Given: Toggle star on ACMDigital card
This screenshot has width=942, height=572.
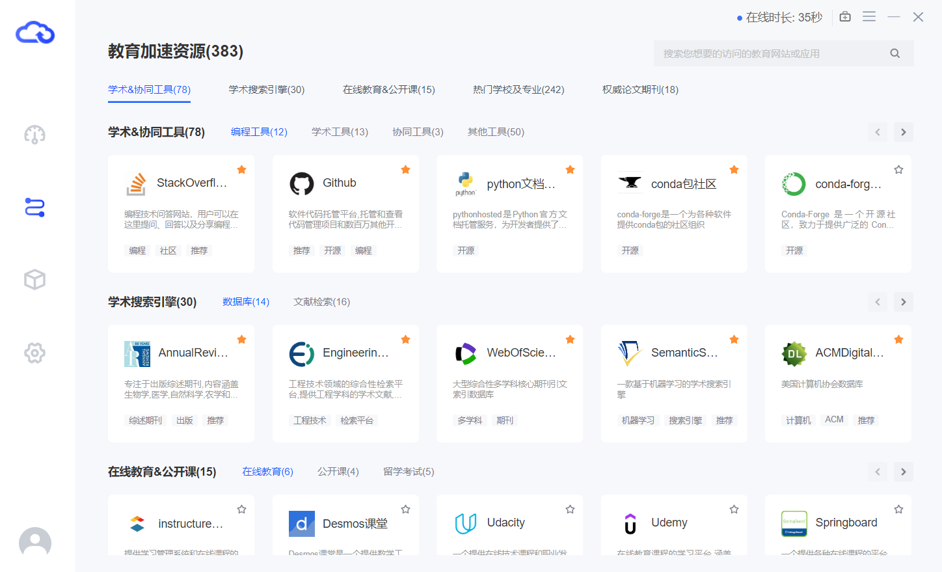Looking at the screenshot, I should click(x=898, y=340).
